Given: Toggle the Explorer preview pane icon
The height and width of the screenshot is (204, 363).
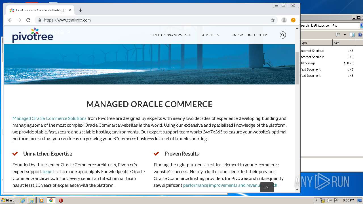Looking at the screenshot, I should coord(352,35).
